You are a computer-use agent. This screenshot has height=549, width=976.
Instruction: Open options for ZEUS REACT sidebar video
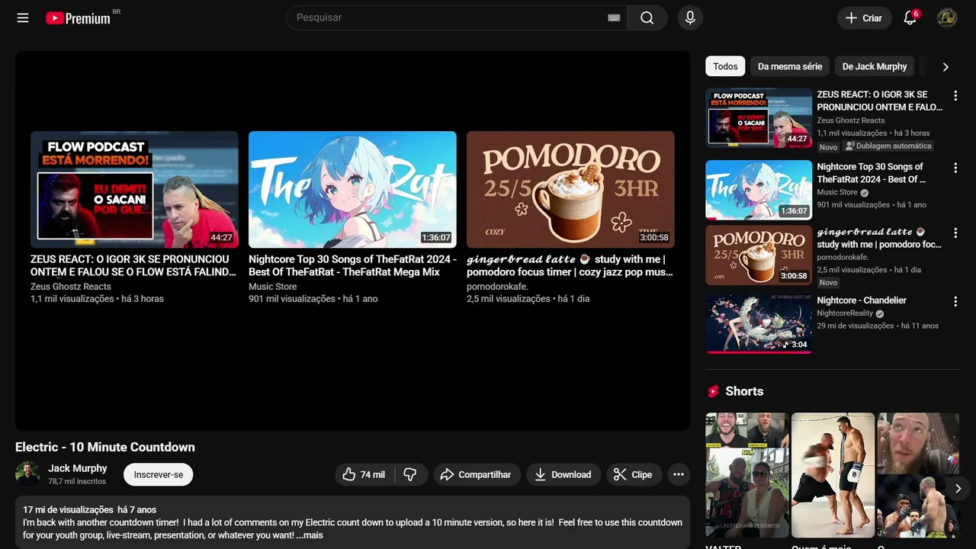click(955, 96)
